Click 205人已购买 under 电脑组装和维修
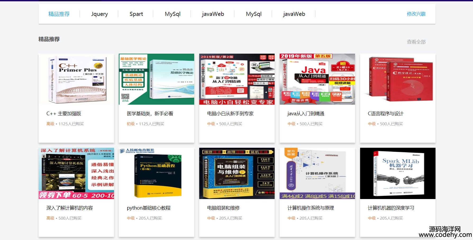This screenshot has width=473, height=240. [231, 218]
